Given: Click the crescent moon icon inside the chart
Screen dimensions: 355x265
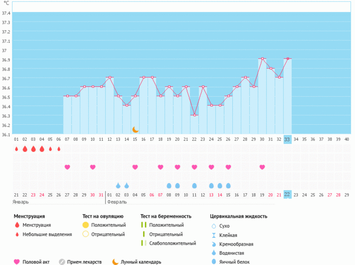Looking at the screenshot, I should [135, 130].
